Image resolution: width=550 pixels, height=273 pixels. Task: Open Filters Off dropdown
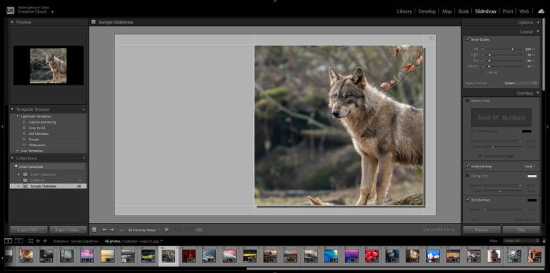[x=521, y=241]
